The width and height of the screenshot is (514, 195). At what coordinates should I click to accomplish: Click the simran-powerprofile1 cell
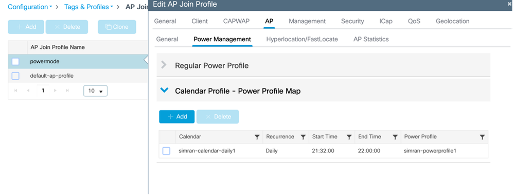pos(430,151)
